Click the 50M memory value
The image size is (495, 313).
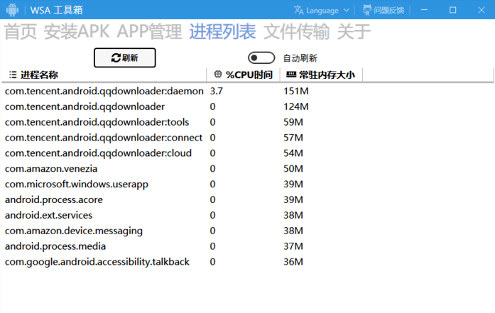pos(293,168)
